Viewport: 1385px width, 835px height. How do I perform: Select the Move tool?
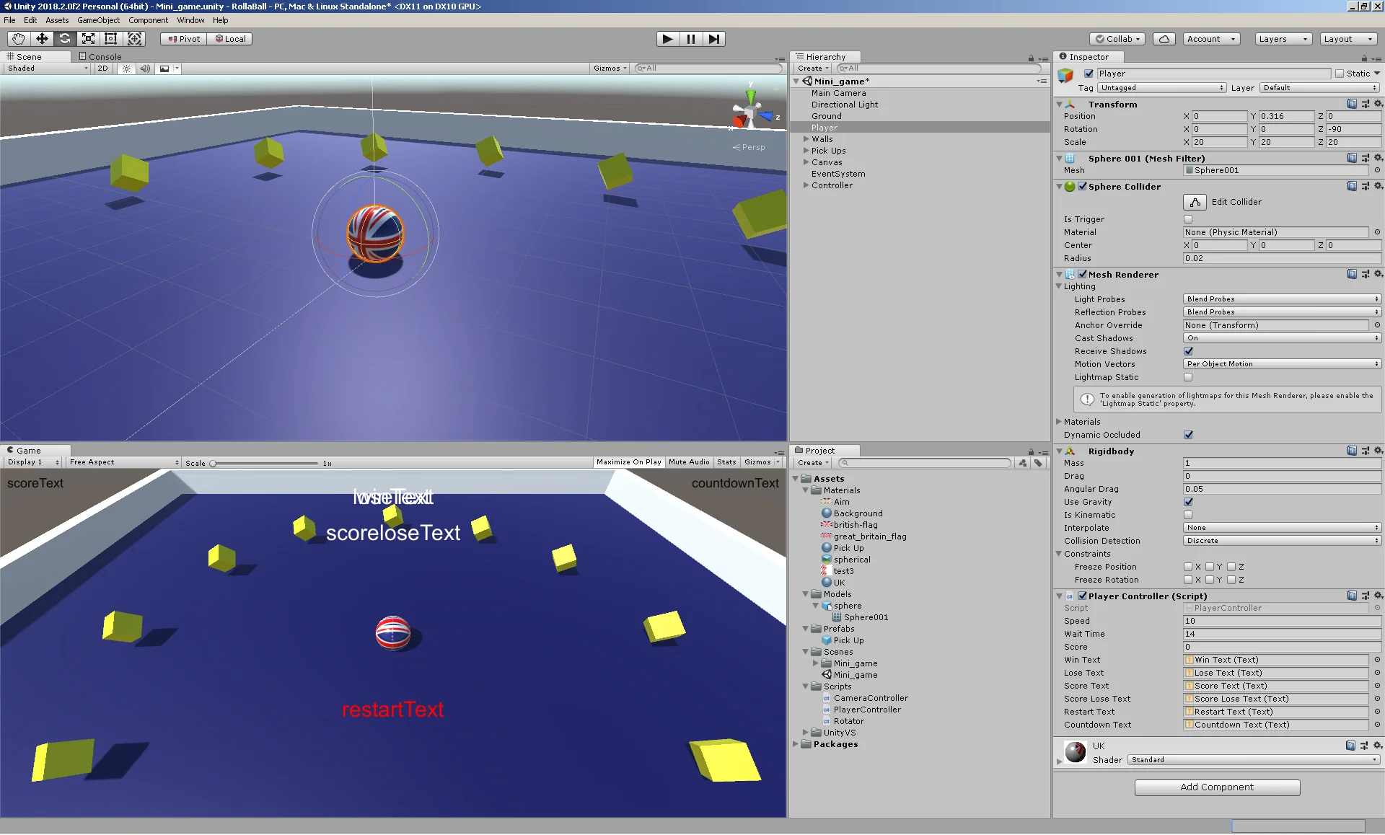(42, 39)
